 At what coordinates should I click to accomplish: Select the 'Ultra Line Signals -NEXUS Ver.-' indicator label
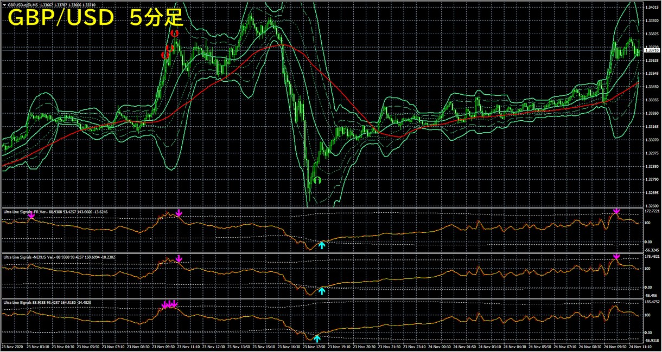click(29, 257)
